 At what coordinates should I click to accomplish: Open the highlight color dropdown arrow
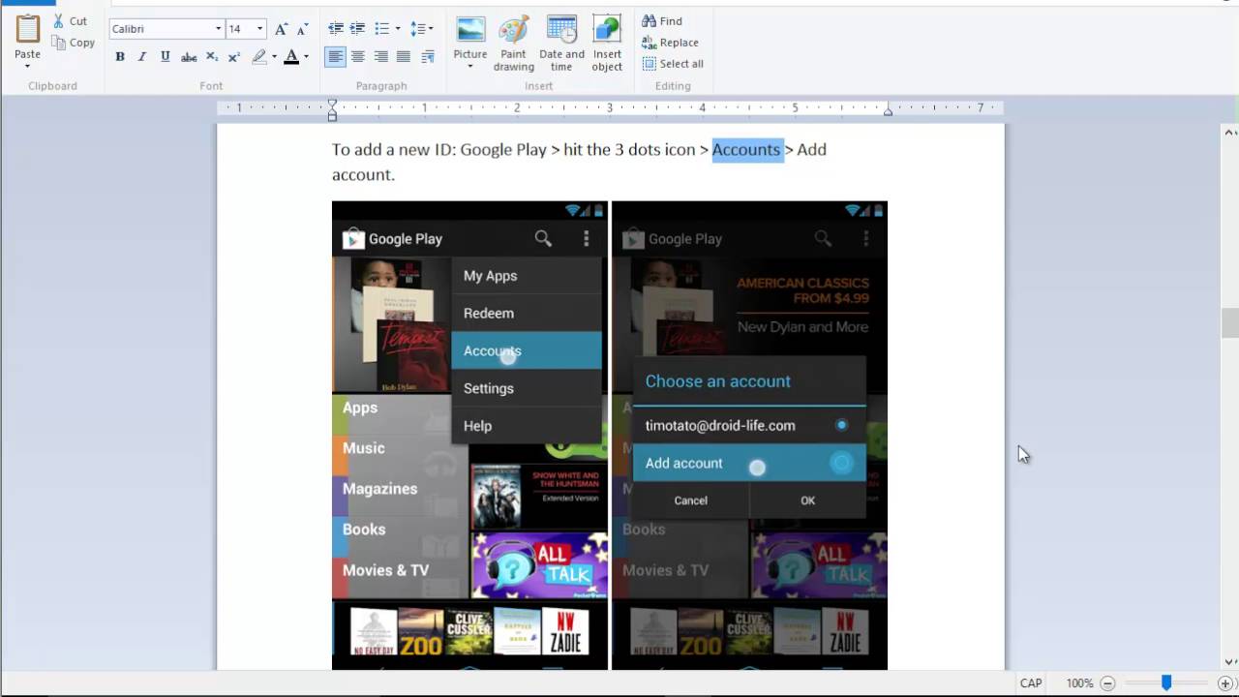(274, 57)
